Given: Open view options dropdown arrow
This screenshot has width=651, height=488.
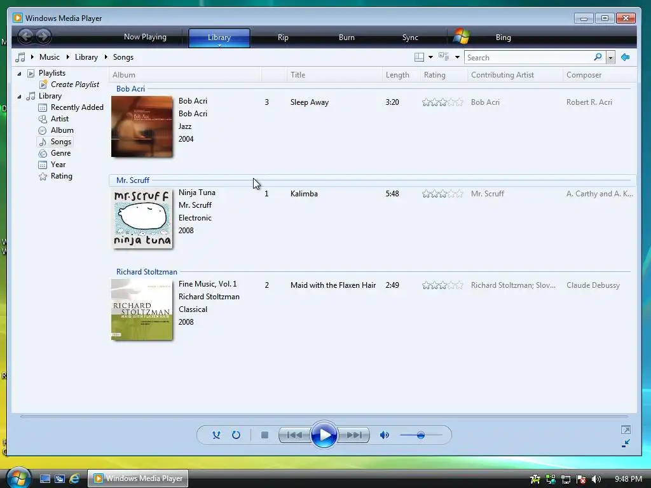Looking at the screenshot, I should point(457,57).
